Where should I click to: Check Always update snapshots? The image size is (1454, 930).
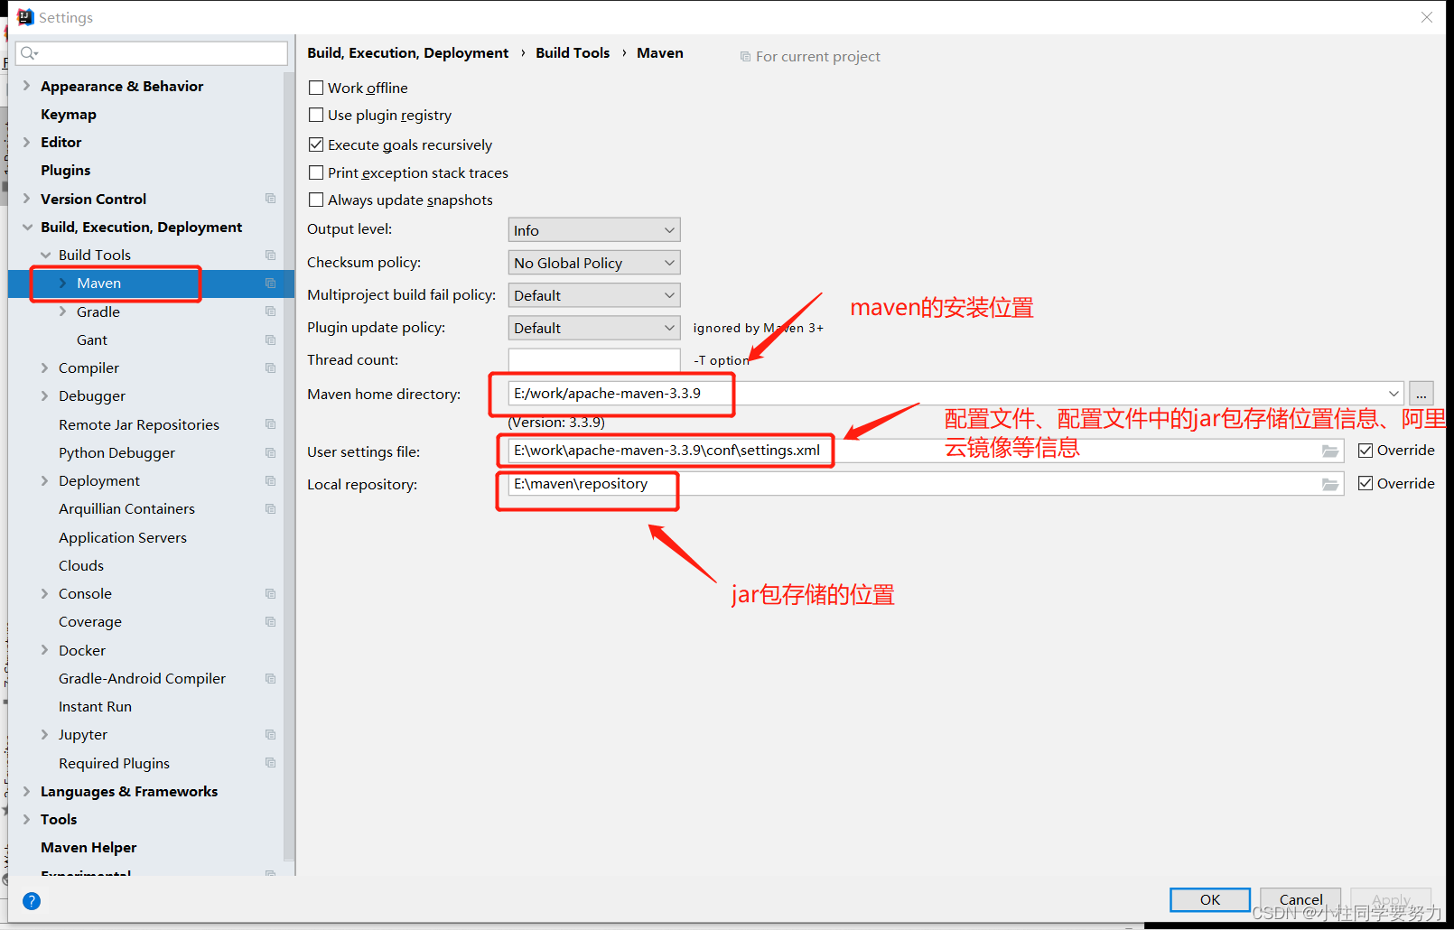[316, 200]
